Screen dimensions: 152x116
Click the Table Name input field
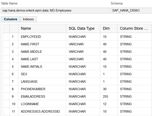[55, 10]
